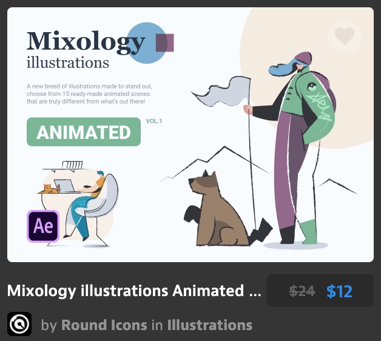Click the Mixology illustrations heading text
Screen dimensions: 381x341
[x=86, y=49]
